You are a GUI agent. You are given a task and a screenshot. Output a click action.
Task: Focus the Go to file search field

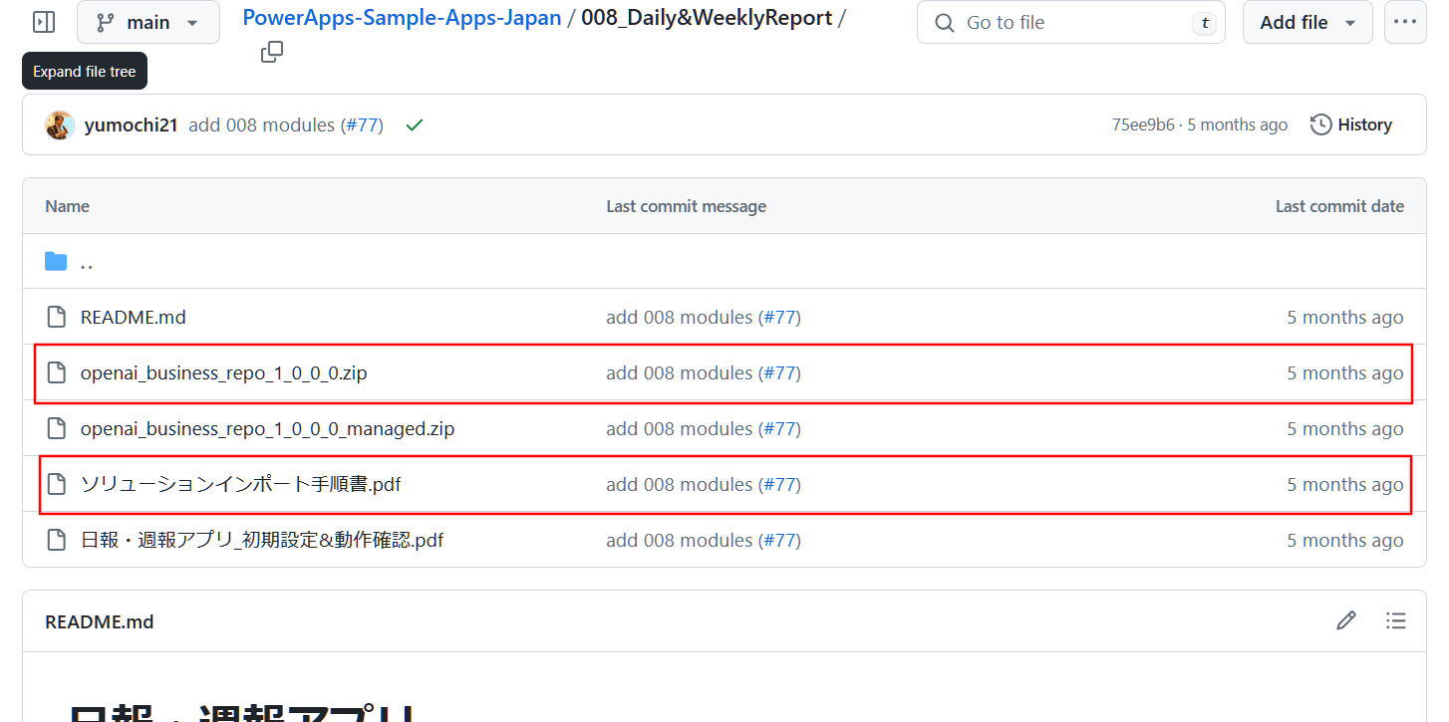point(1071,22)
